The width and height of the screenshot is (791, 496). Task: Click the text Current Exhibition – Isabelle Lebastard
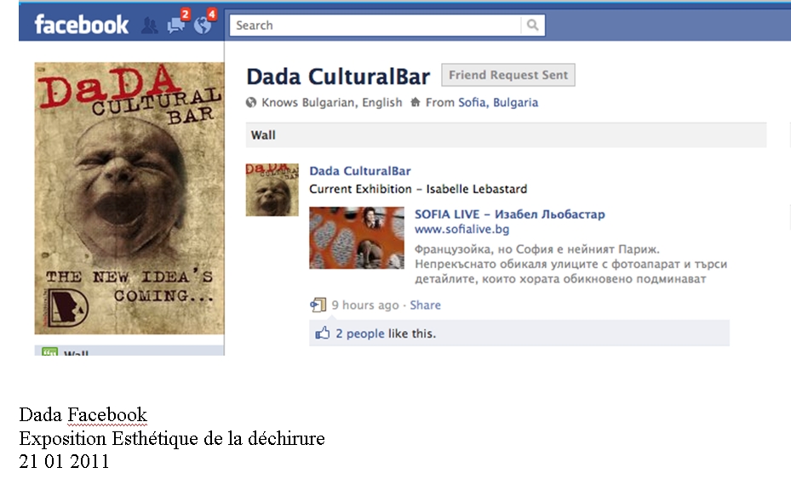(418, 189)
